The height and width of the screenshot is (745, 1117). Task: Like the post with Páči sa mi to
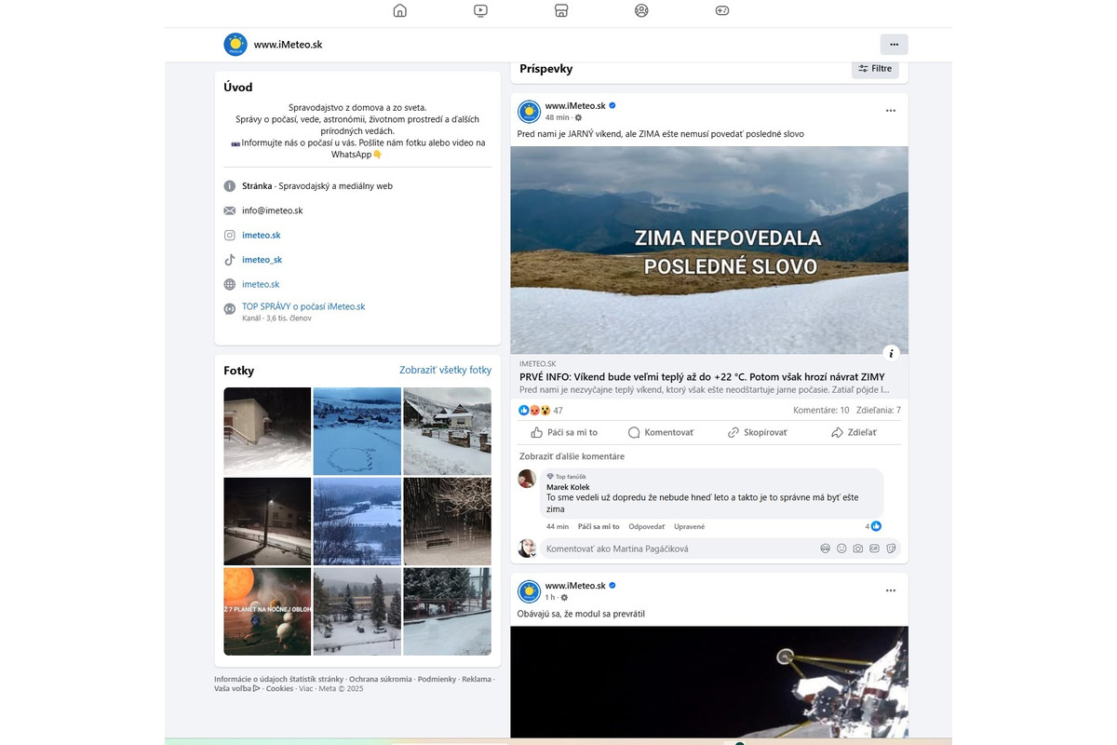(x=564, y=432)
